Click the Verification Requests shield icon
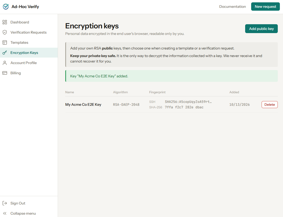The width and height of the screenshot is (283, 217). (x=5, y=32)
